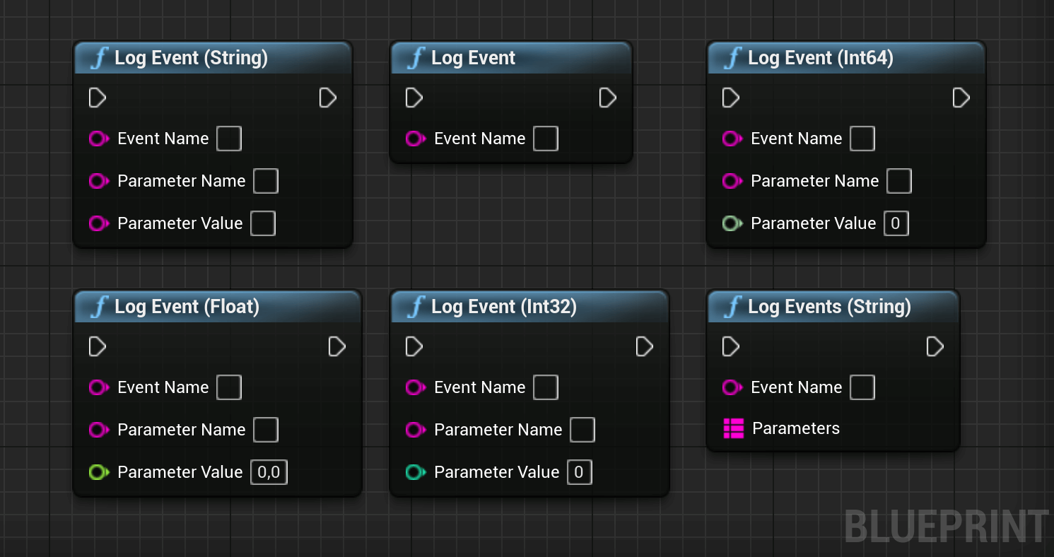The height and width of the screenshot is (557, 1054).
Task: Click Event Name field in Log Event (Int32)
Action: coord(546,387)
